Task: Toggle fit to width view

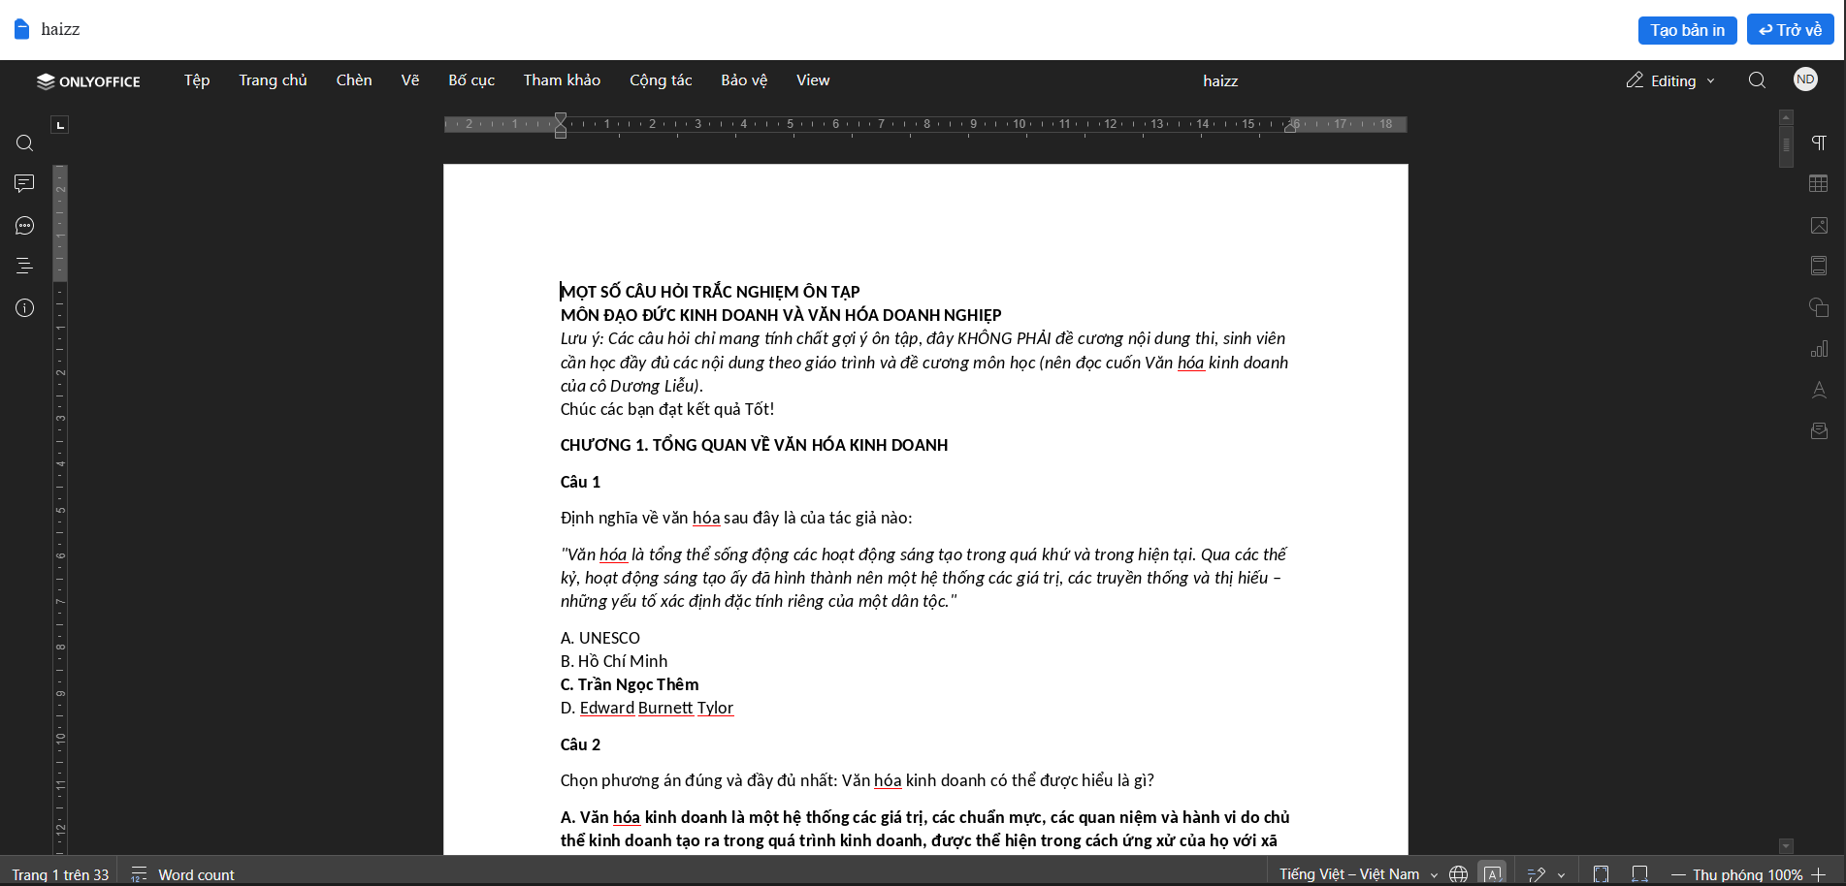Action: click(x=1639, y=874)
